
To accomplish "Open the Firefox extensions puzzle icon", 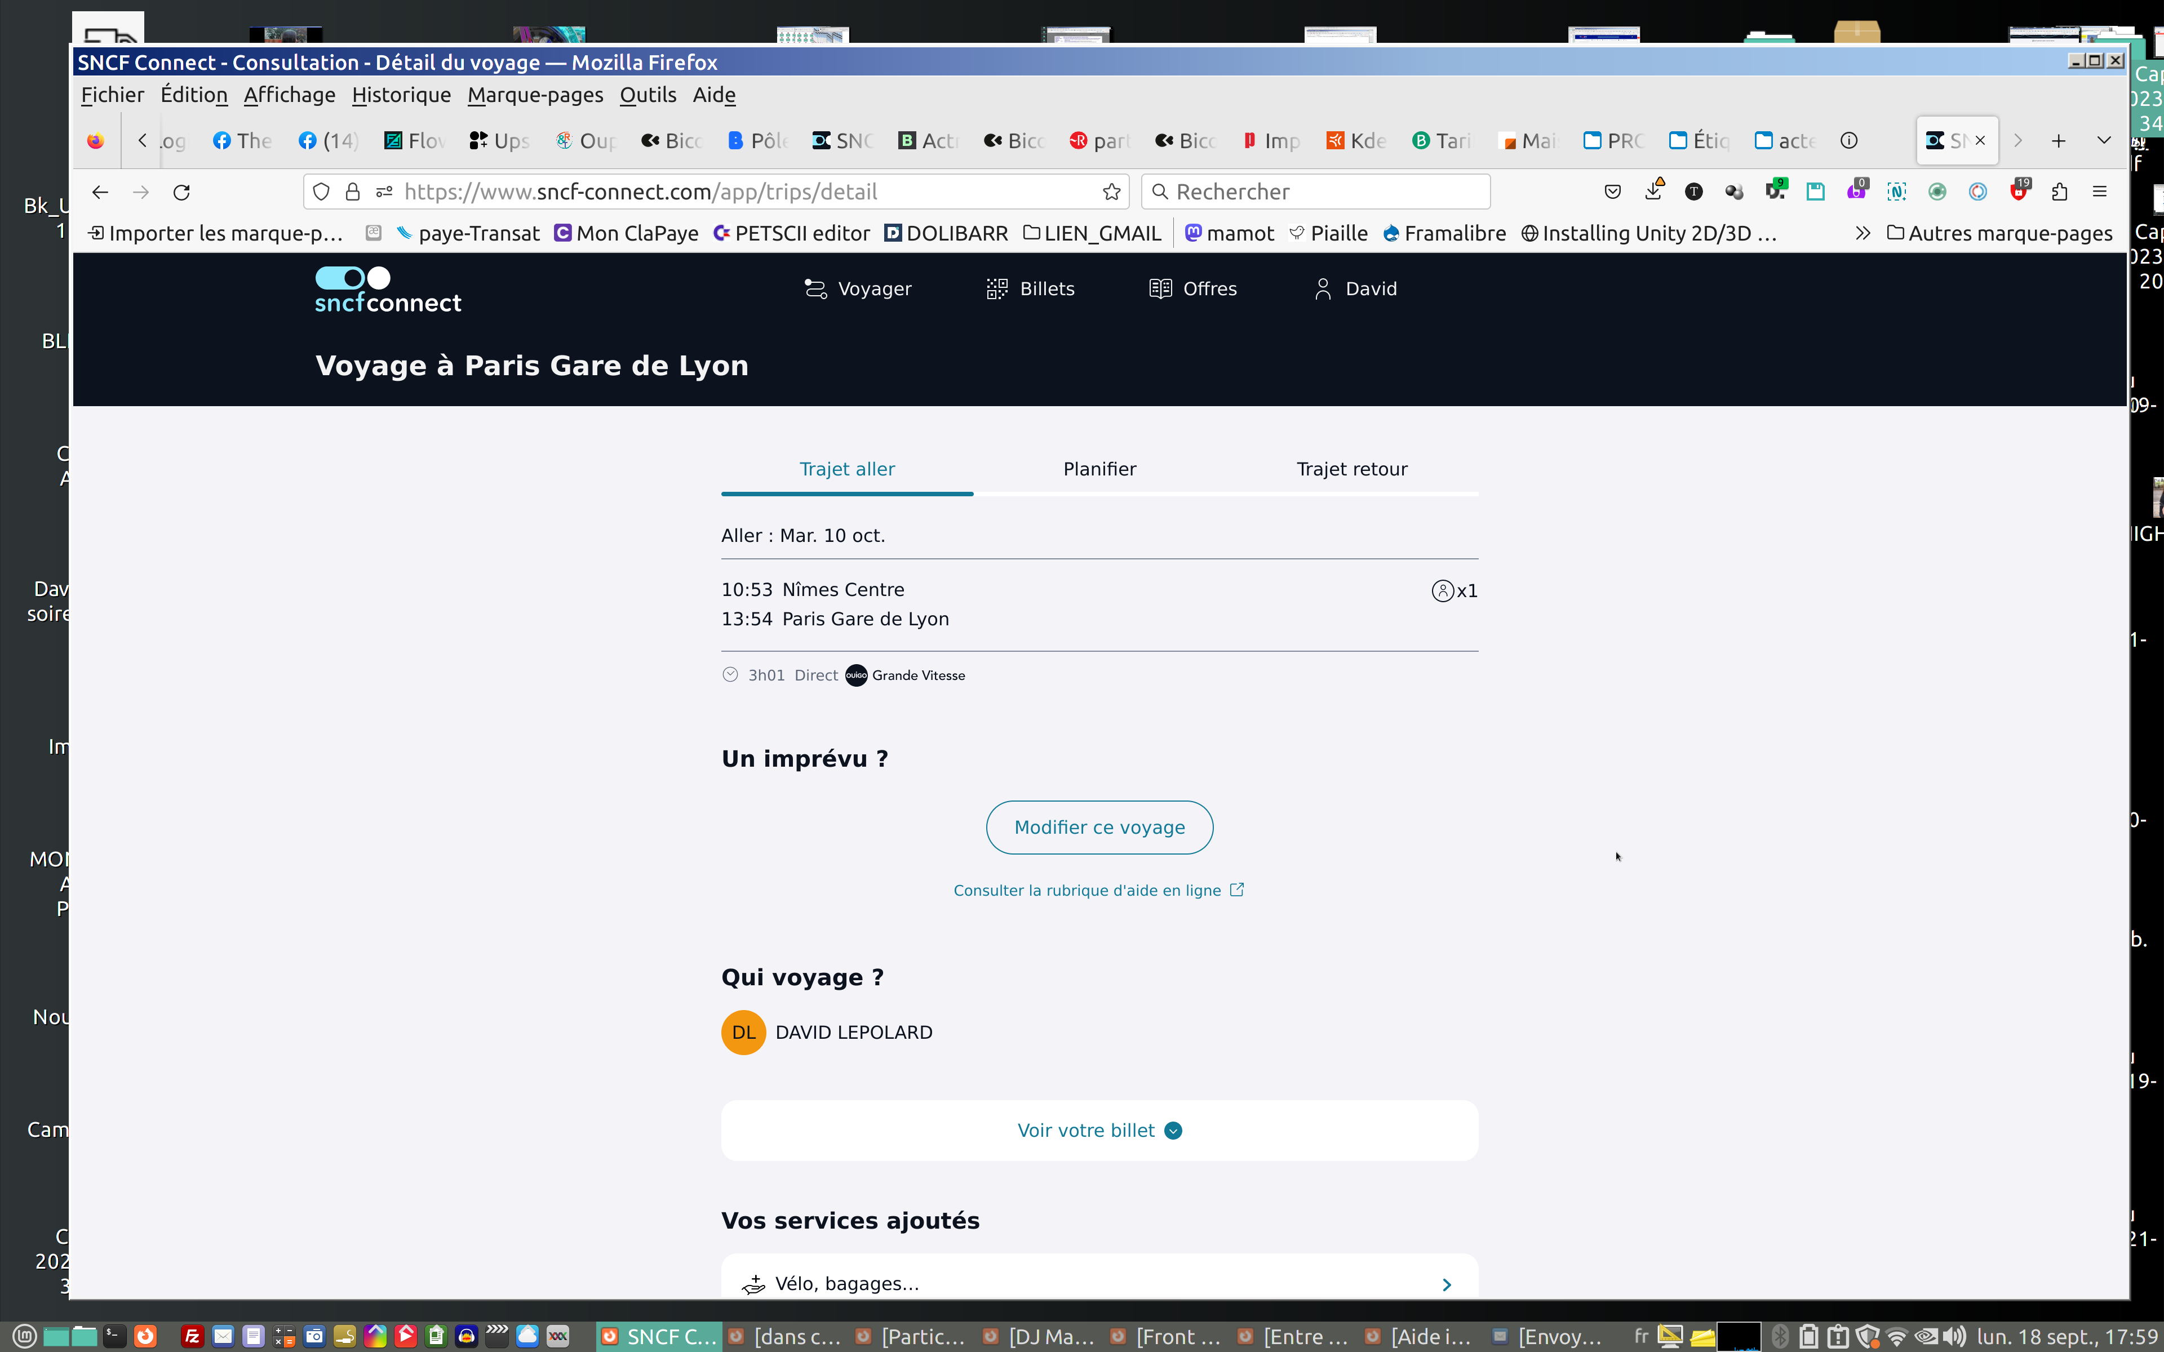I will click(x=2059, y=192).
